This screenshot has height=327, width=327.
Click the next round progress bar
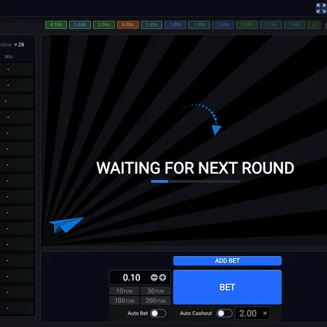point(195,181)
